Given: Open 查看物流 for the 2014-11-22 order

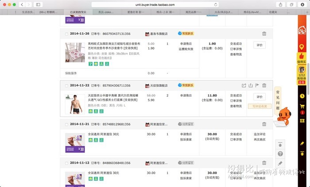Looking at the screenshot, I should point(236,106).
